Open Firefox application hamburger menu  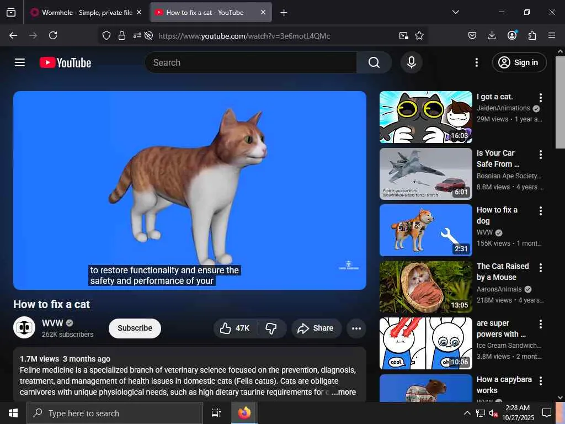click(x=551, y=35)
